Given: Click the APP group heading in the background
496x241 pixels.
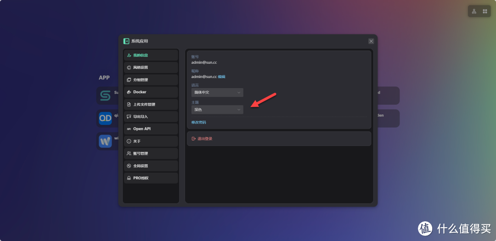Looking at the screenshot, I should coord(104,78).
